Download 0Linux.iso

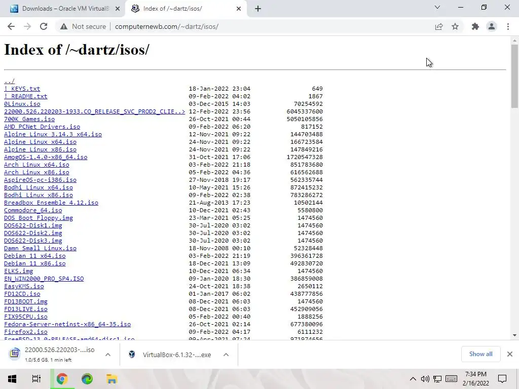click(22, 104)
